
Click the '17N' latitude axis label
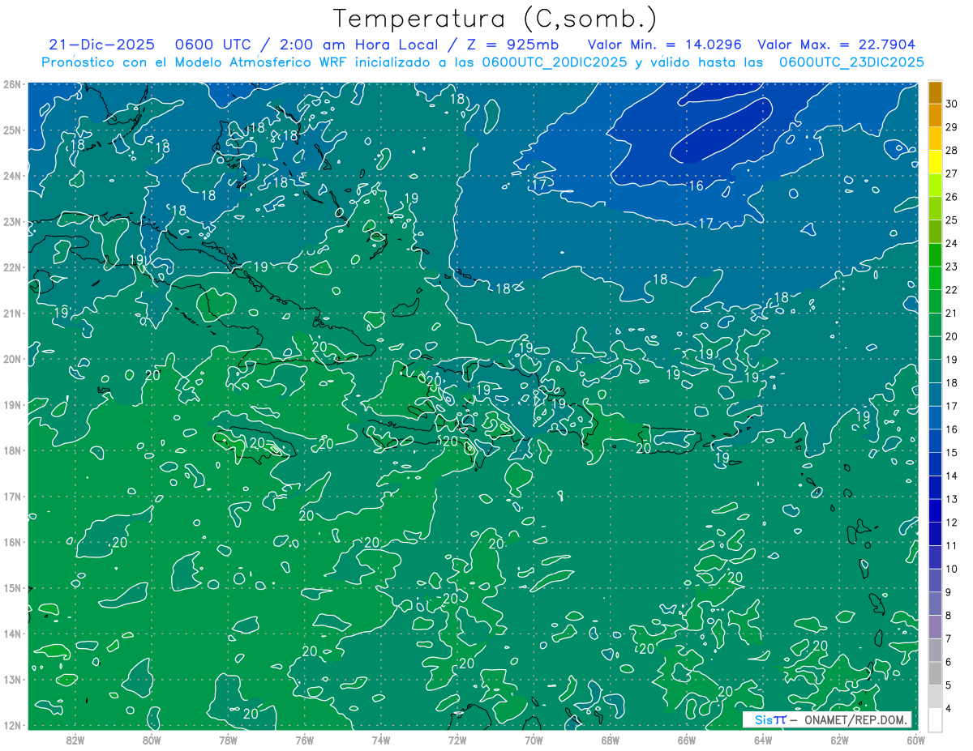point(11,497)
